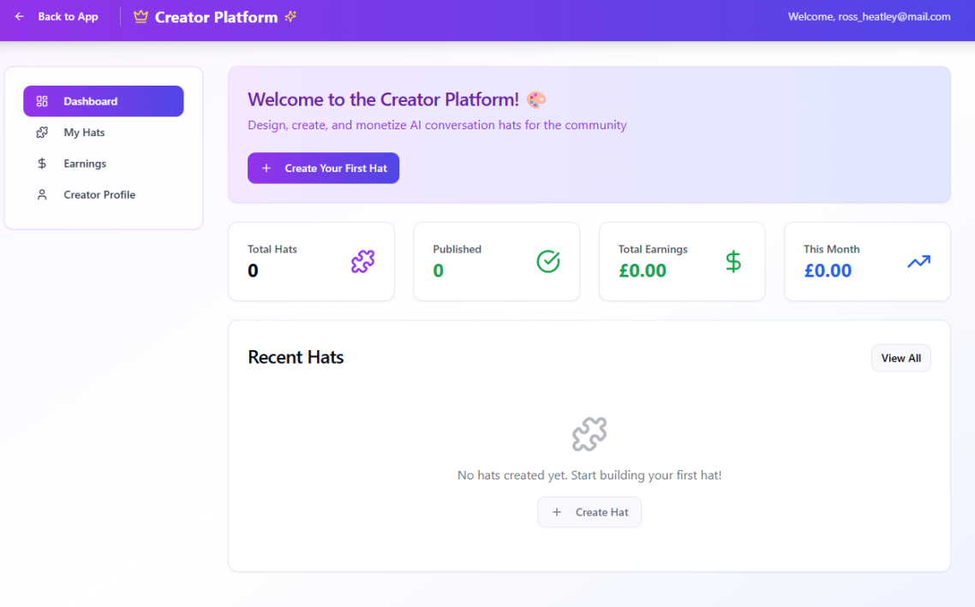Click the Recent Hats heading
The image size is (975, 607).
tap(296, 357)
